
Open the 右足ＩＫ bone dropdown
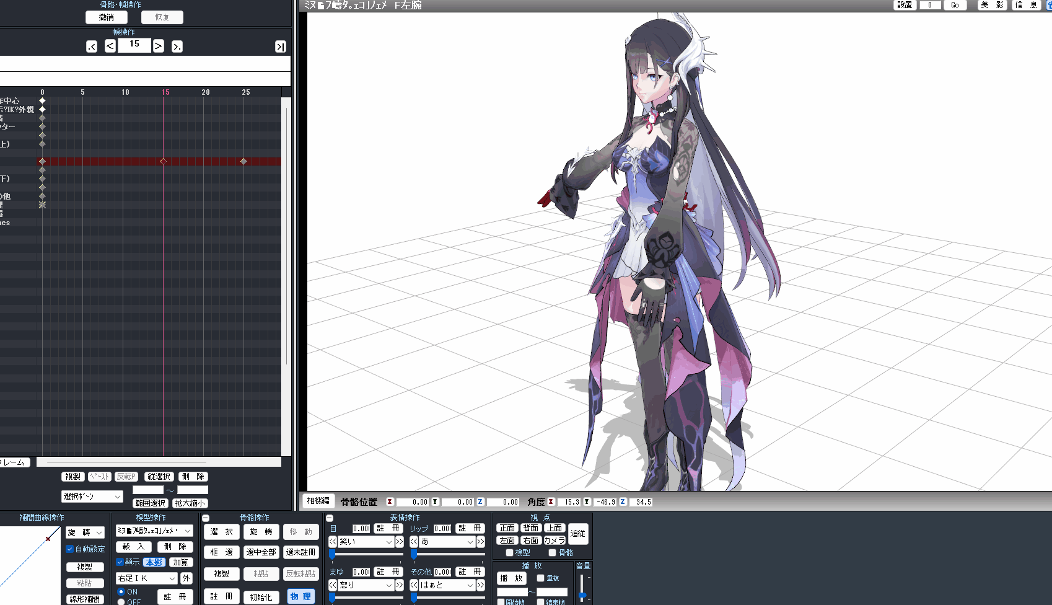(147, 578)
